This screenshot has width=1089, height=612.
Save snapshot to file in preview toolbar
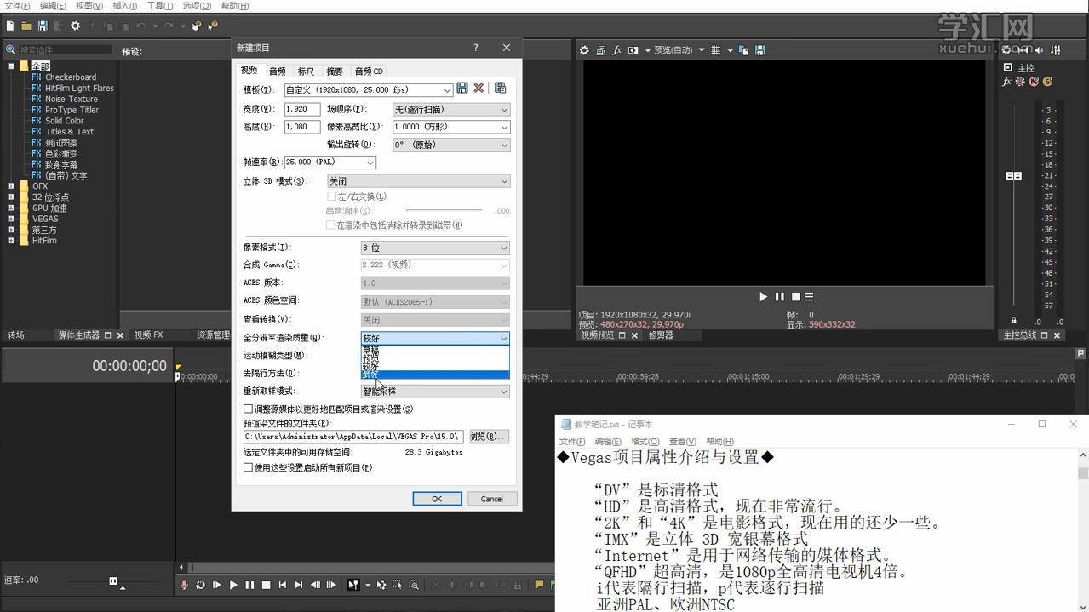[759, 50]
